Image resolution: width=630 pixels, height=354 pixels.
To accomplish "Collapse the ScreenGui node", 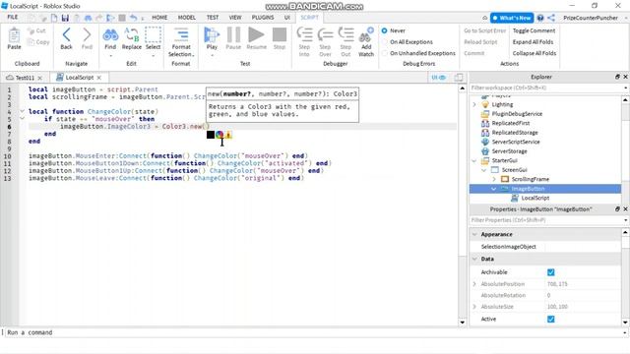I will pyautogui.click(x=484, y=170).
